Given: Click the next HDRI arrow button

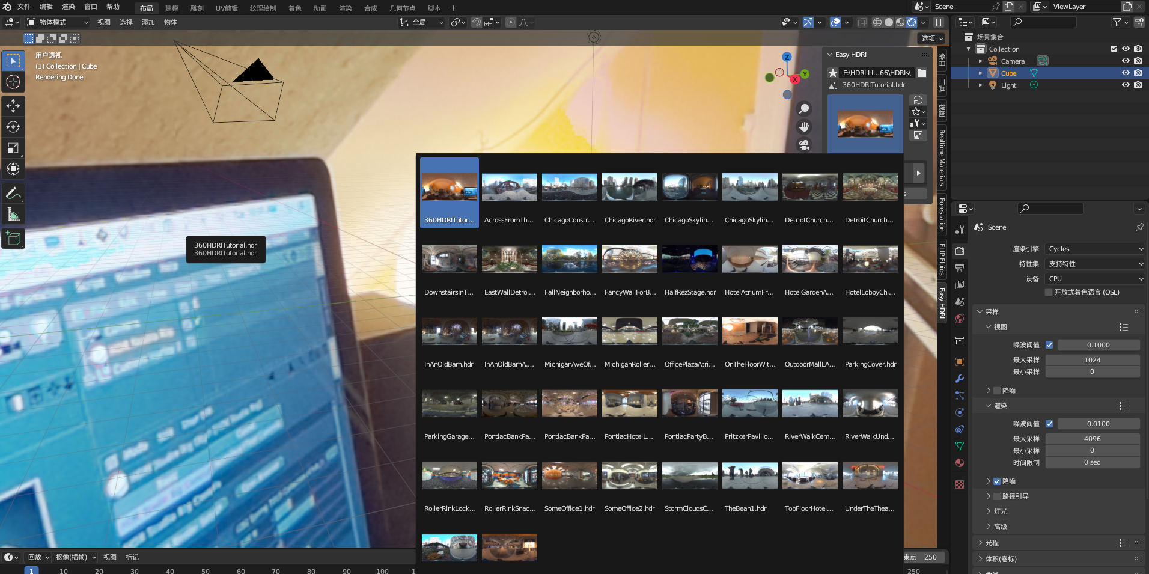Looking at the screenshot, I should click(x=918, y=173).
